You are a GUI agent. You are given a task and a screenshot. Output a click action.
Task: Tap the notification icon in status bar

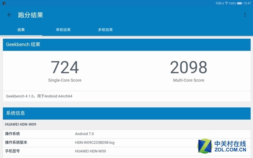(x=4, y=3)
